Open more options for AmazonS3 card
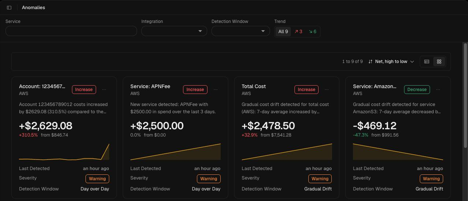The height and width of the screenshot is (201, 468). tap(438, 90)
